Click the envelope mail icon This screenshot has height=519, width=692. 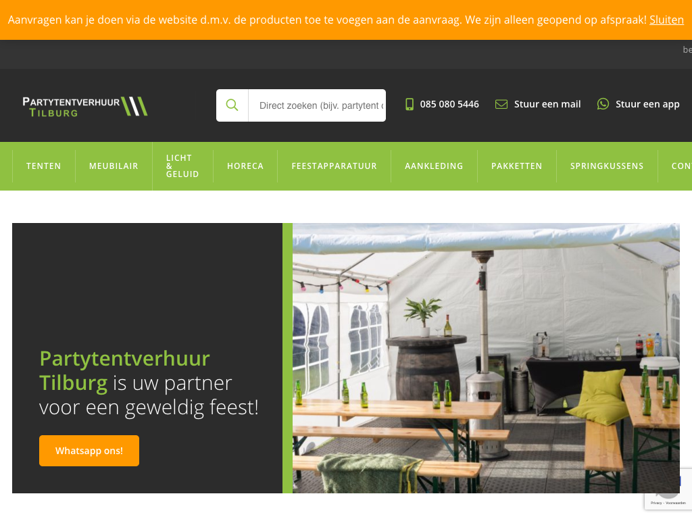[x=501, y=104]
